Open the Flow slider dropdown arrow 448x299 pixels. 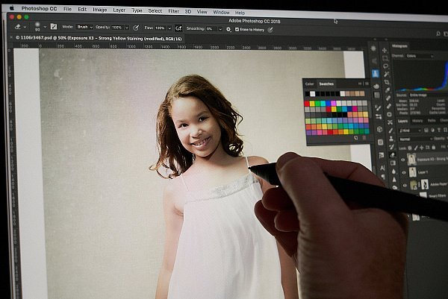(169, 28)
